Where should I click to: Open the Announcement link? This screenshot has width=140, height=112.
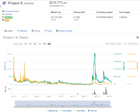11,11
